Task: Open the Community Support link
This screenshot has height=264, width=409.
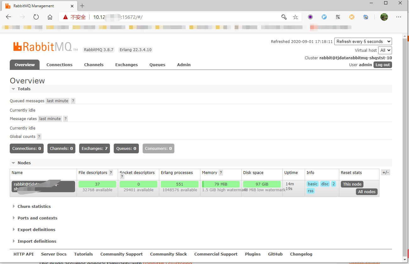Action: click(122, 254)
